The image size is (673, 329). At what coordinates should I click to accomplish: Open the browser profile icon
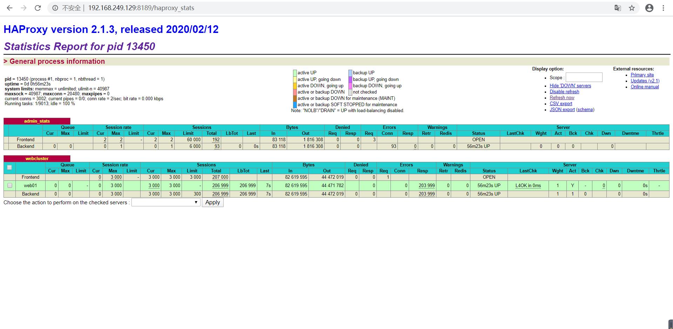point(649,8)
